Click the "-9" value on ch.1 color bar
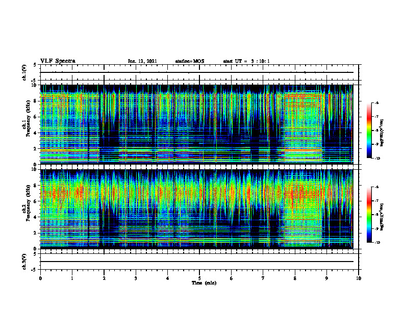This screenshot has height=312, width=404. coord(376,144)
